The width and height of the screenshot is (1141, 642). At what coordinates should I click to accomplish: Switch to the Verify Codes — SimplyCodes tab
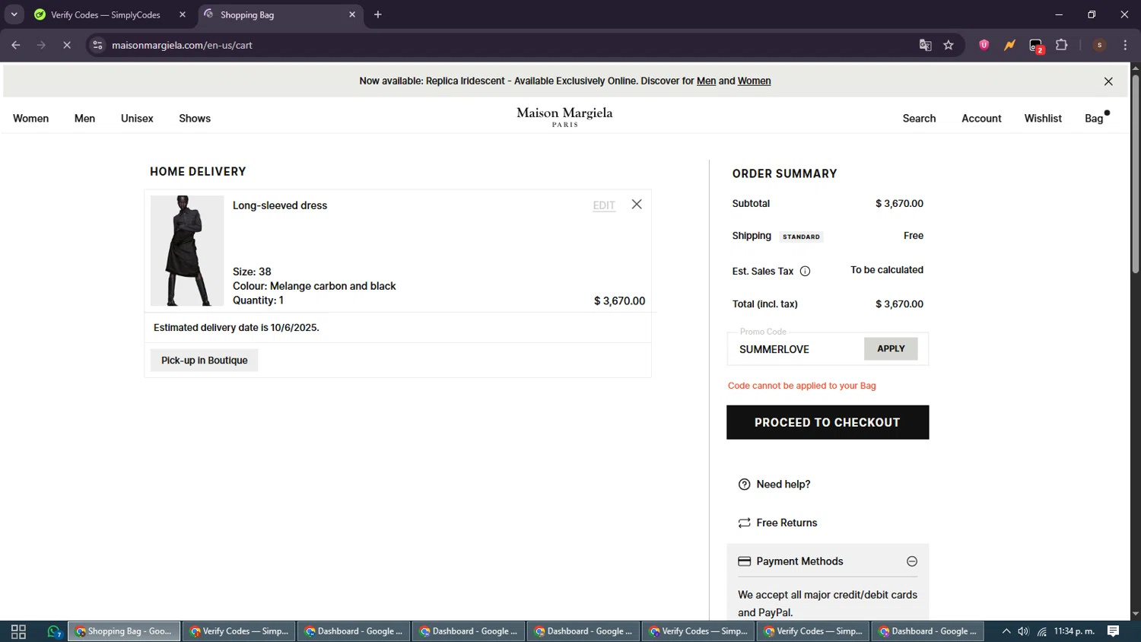click(x=105, y=14)
